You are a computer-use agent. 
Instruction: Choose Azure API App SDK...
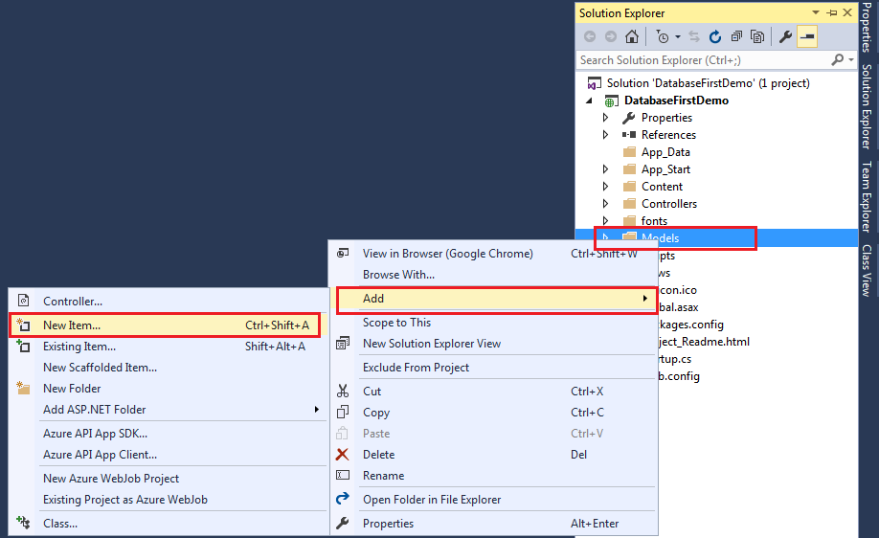tap(169, 434)
